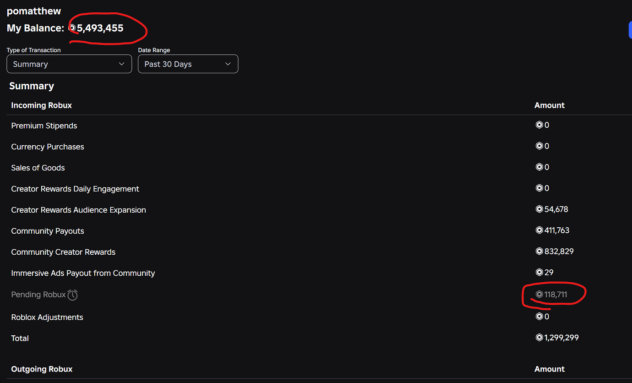The width and height of the screenshot is (632, 383).
Task: Click the 54,678 Audience Expansion amount
Action: click(556, 209)
